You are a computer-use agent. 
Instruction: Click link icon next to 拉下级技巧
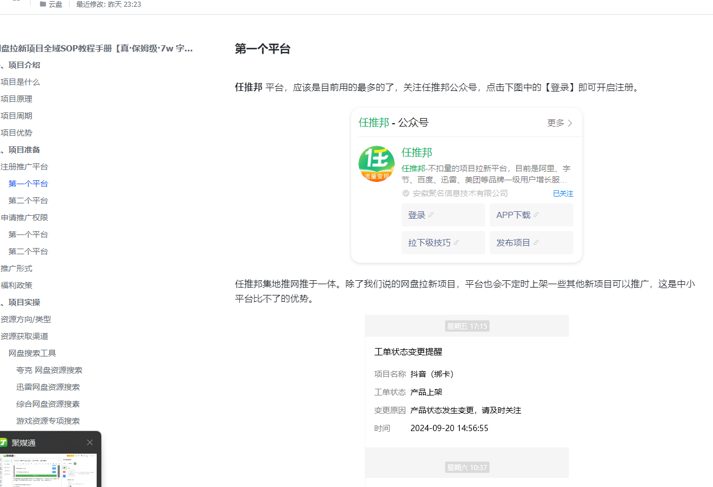pyautogui.click(x=457, y=243)
